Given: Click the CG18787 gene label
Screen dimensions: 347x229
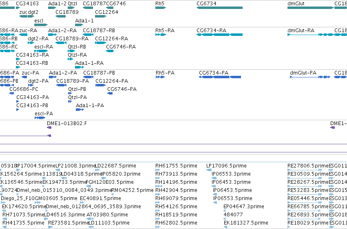Looking at the screenshot, I should pyautogui.click(x=95, y=4).
